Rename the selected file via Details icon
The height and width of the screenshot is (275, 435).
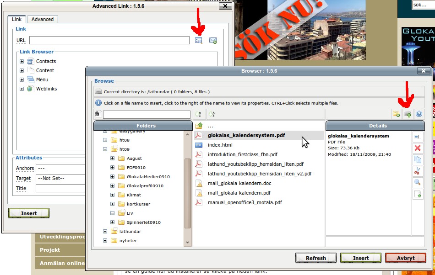pyautogui.click(x=418, y=137)
